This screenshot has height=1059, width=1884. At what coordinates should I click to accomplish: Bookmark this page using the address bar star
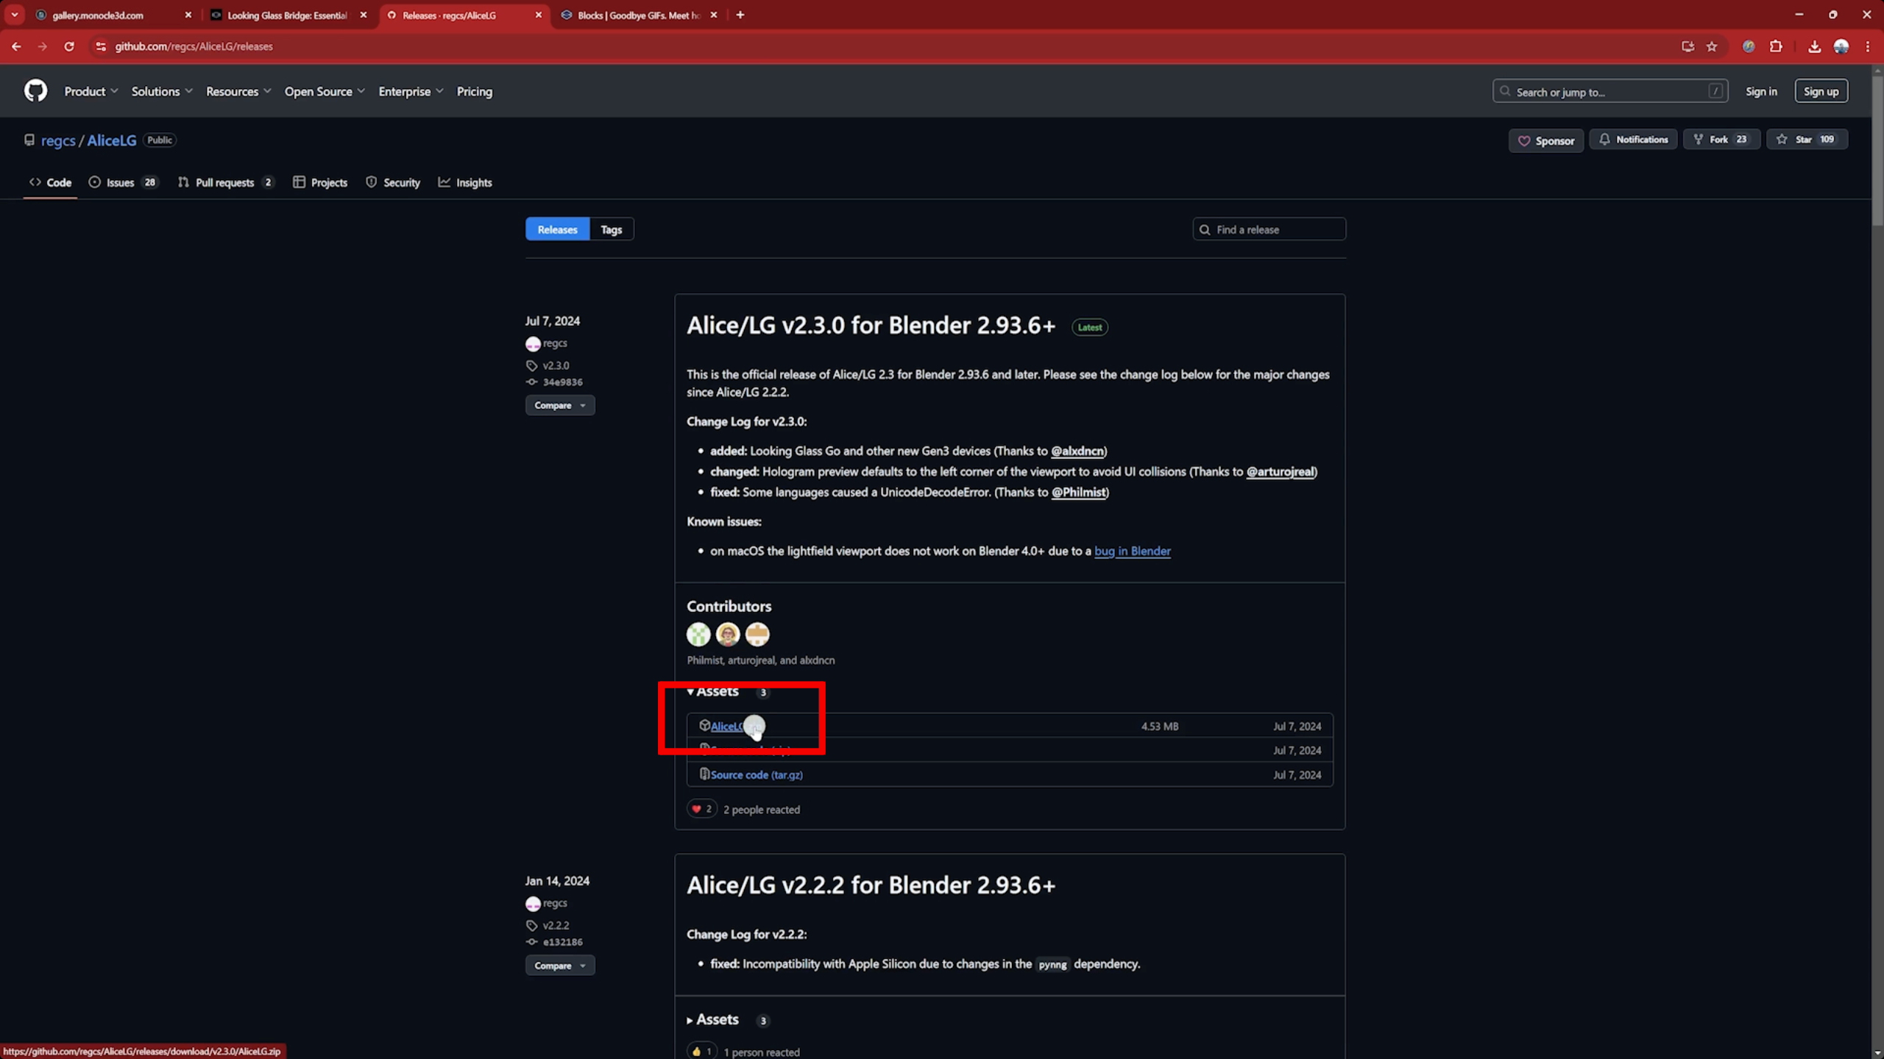(1712, 46)
